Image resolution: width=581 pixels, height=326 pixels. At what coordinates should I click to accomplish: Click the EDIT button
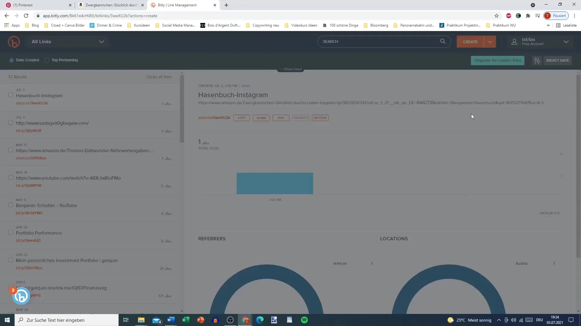tap(281, 118)
